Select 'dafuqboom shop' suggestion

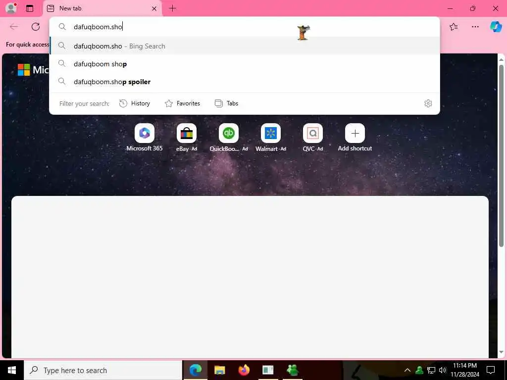245,64
